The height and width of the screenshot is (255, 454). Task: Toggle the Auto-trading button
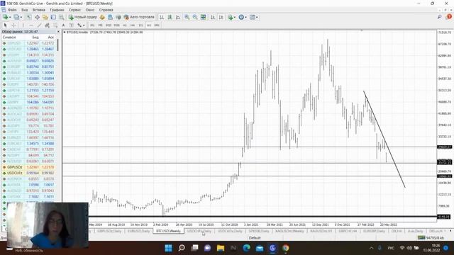coord(139,17)
